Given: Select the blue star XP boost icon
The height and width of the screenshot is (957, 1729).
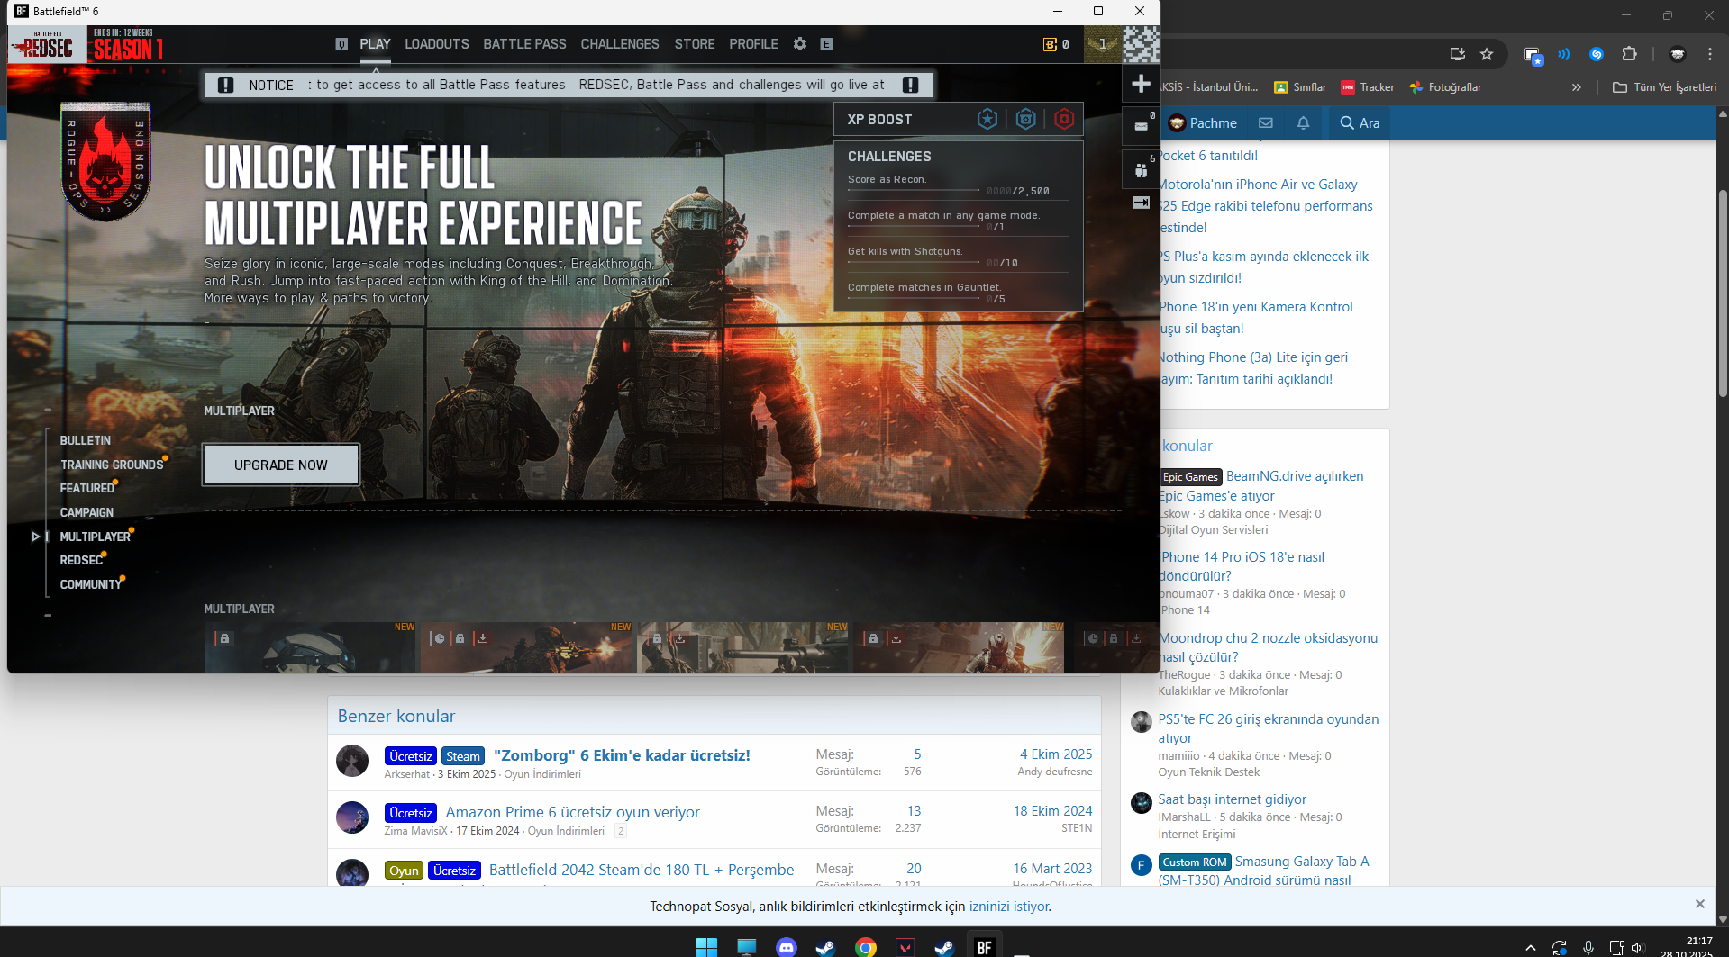Looking at the screenshot, I should click(x=987, y=119).
